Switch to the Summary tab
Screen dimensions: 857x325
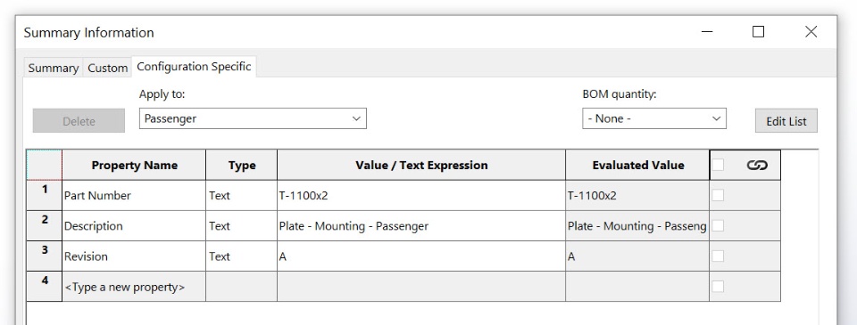pos(53,69)
